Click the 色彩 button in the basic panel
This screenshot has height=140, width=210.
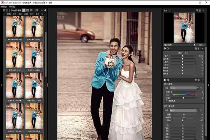180,52
